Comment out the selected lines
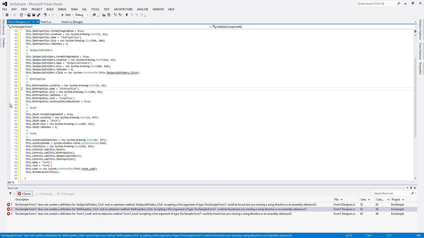The width and height of the screenshot is (424, 238). pyautogui.click(x=115, y=15)
